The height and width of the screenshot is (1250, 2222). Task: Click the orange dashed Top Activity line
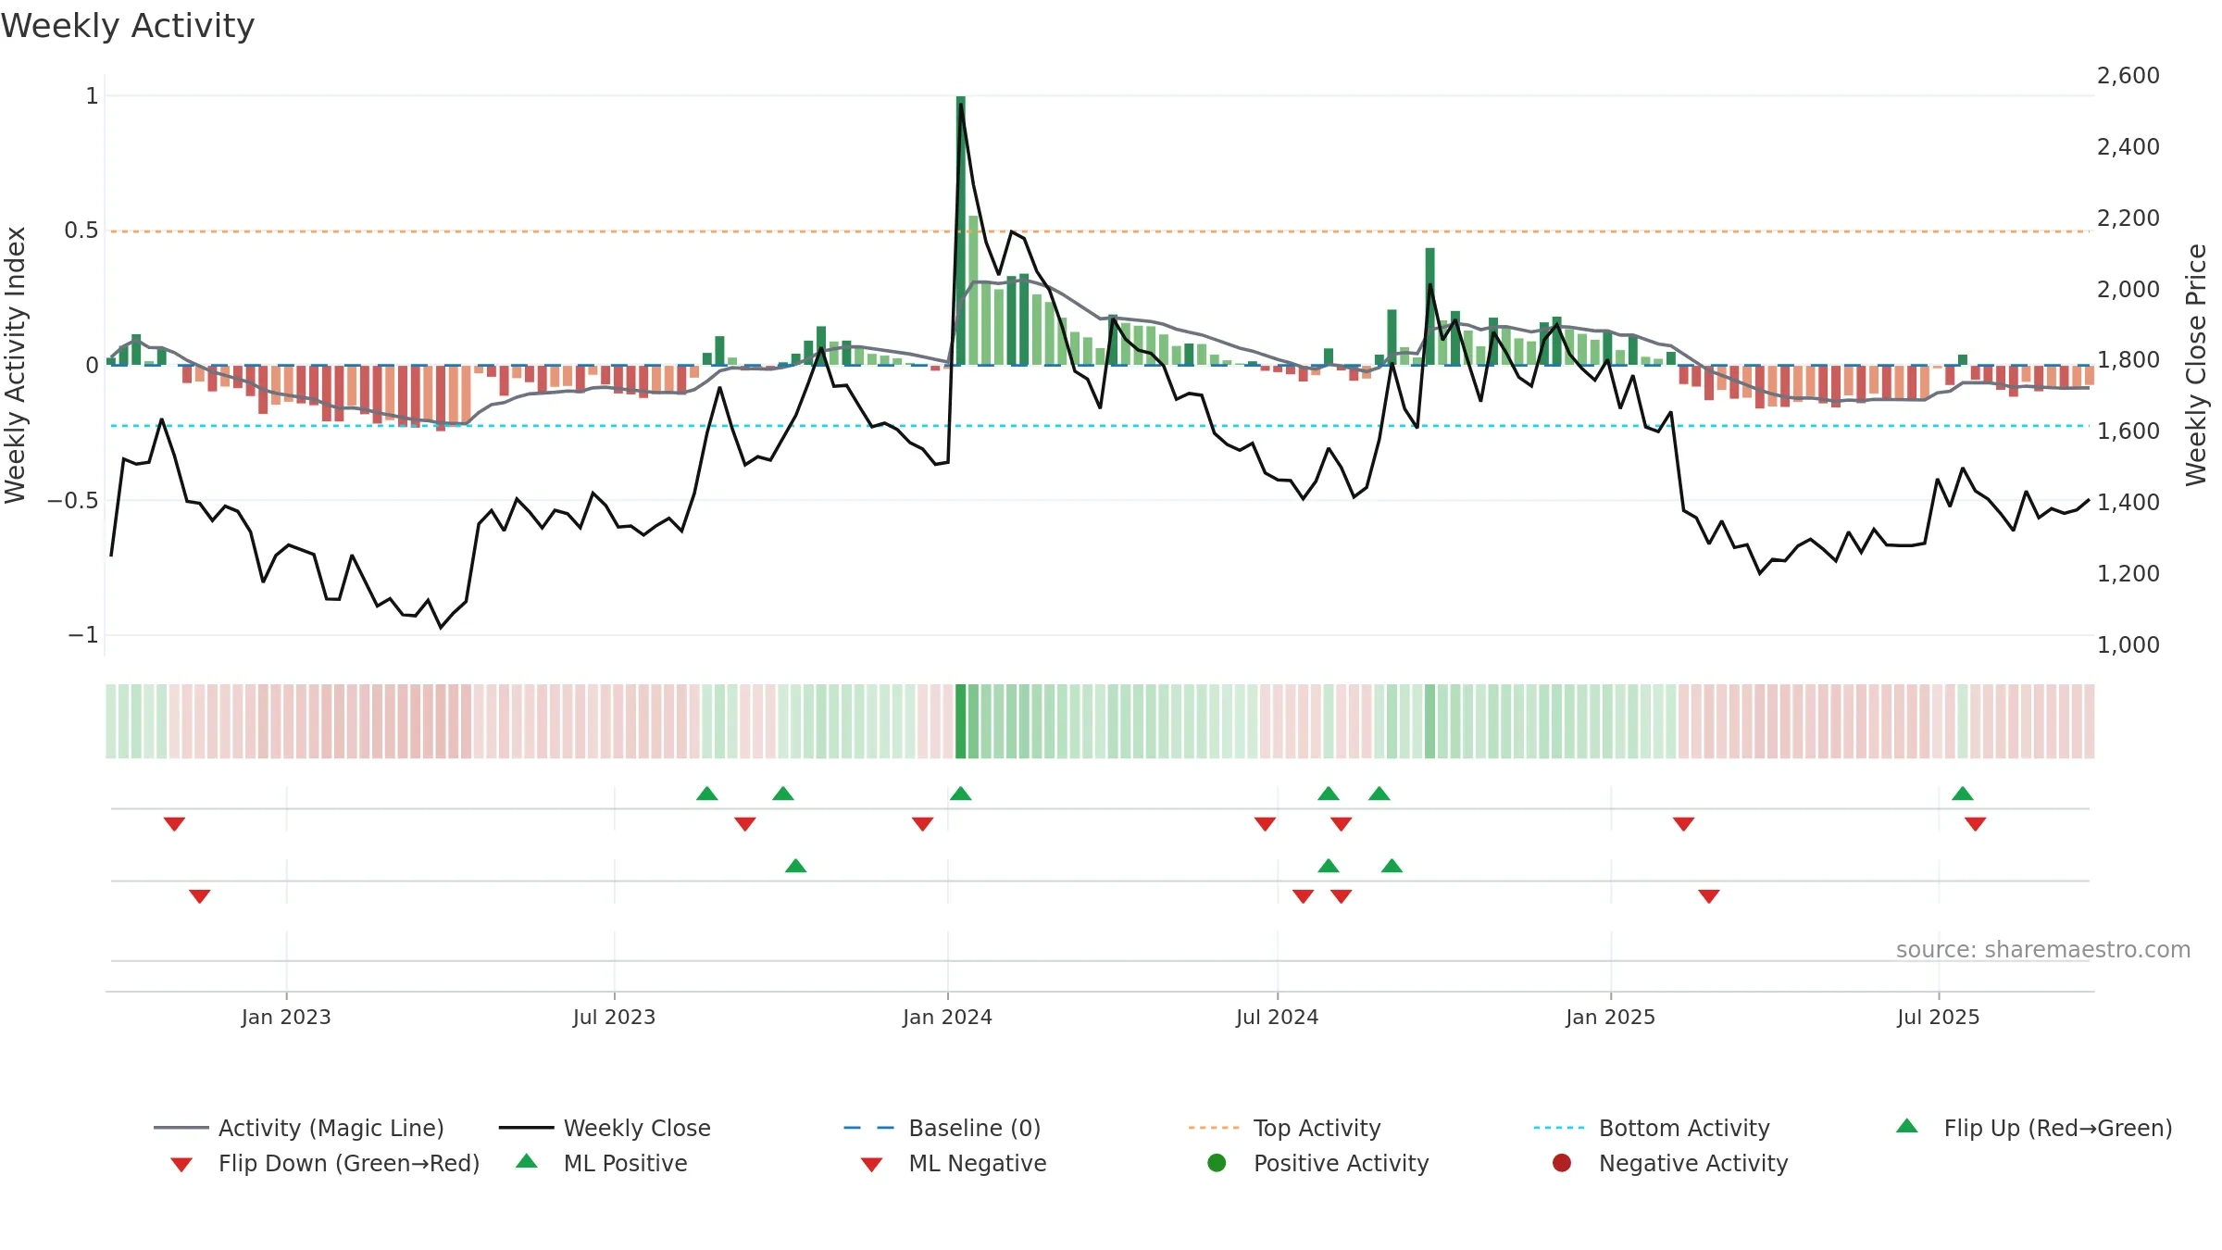(1100, 231)
